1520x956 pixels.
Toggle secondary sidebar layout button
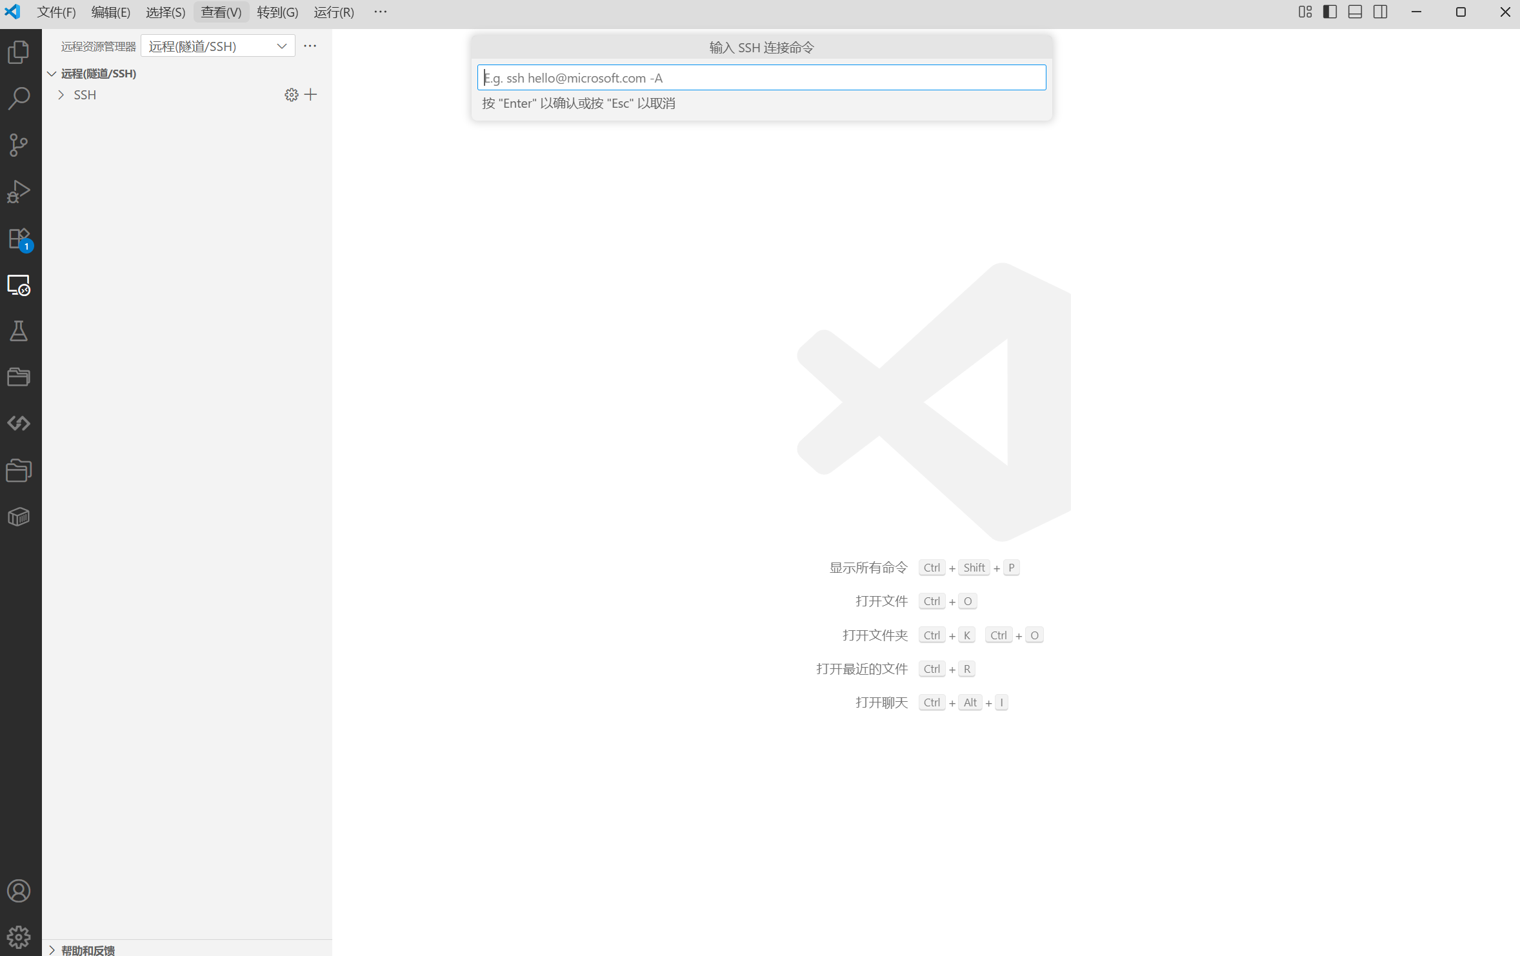click(x=1380, y=12)
